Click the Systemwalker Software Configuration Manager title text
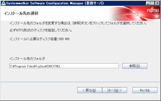The height and width of the screenshot is (101, 161). (x=45, y=3)
